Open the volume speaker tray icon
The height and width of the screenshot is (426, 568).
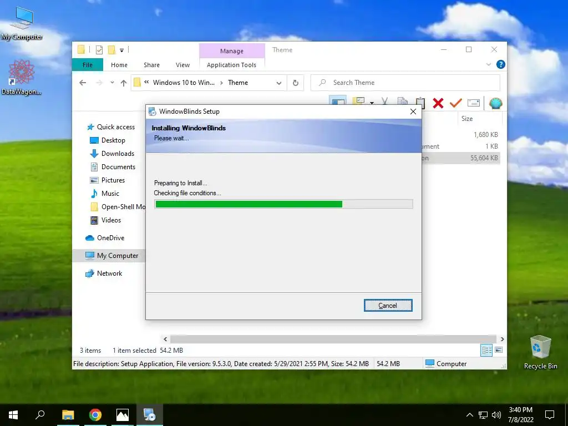coord(496,415)
